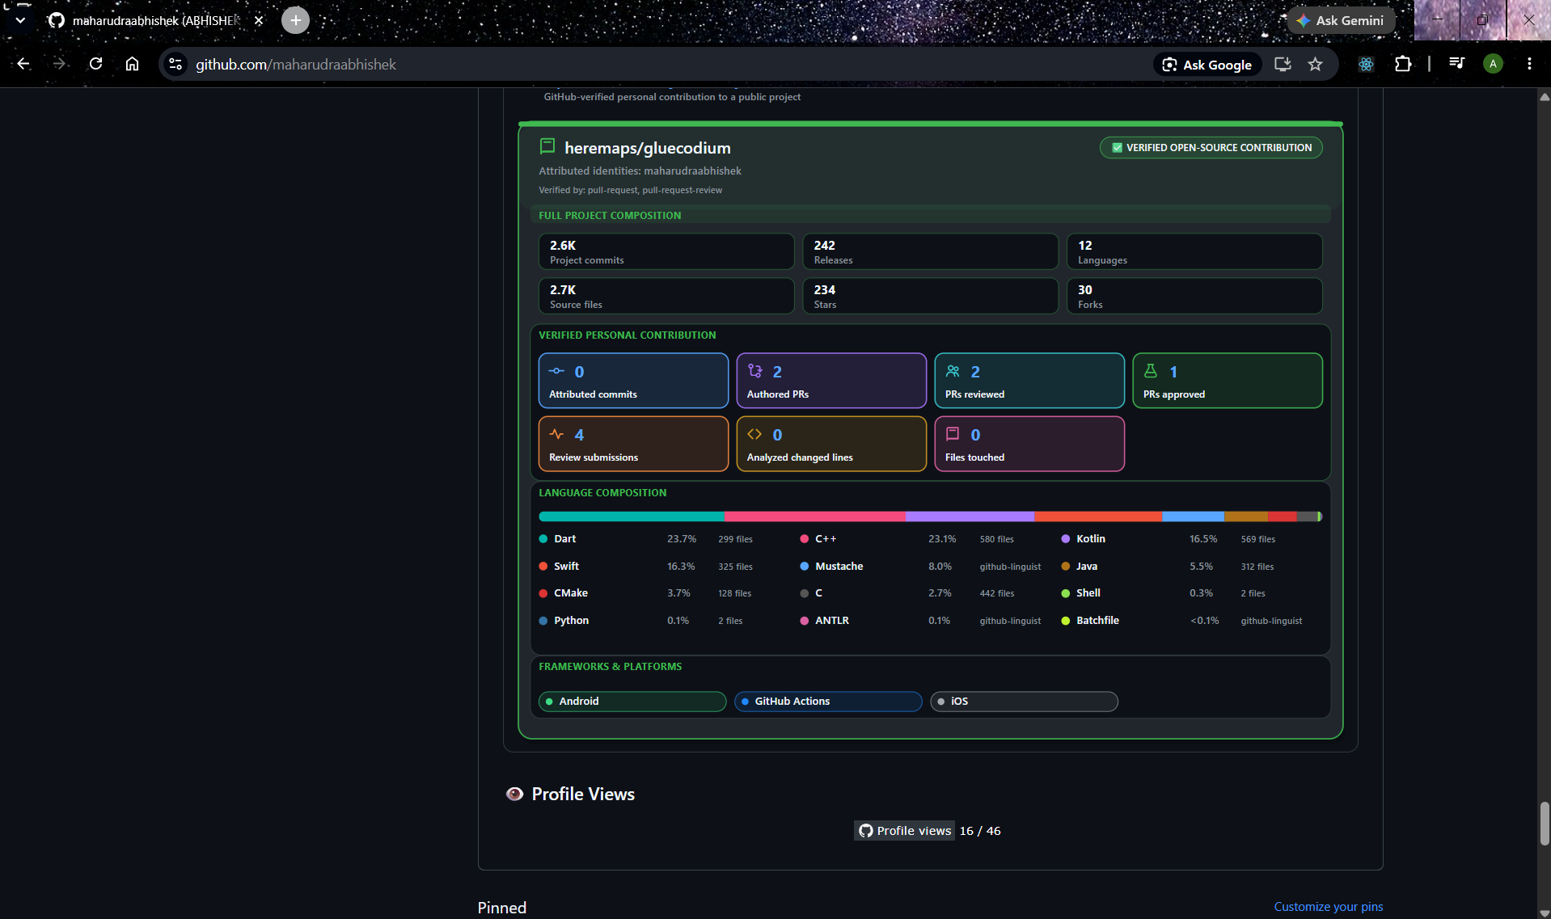Click the GitHub Actions framework tag
Viewport: 1551px width, 919px height.
point(828,702)
